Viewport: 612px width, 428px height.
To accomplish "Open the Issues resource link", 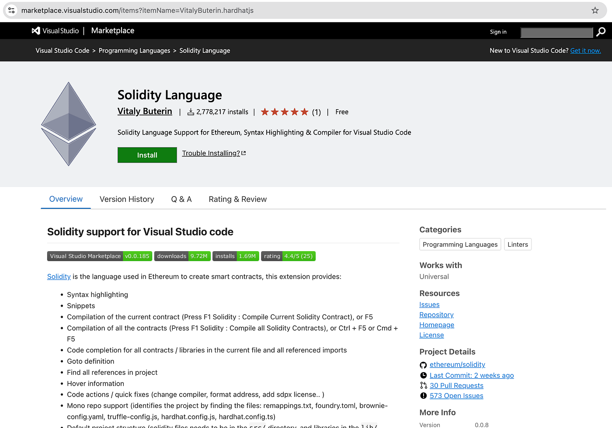I will (x=429, y=305).
